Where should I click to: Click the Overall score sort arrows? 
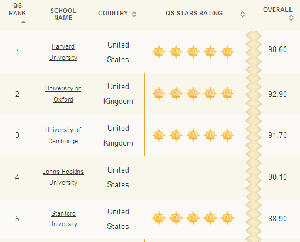[291, 18]
